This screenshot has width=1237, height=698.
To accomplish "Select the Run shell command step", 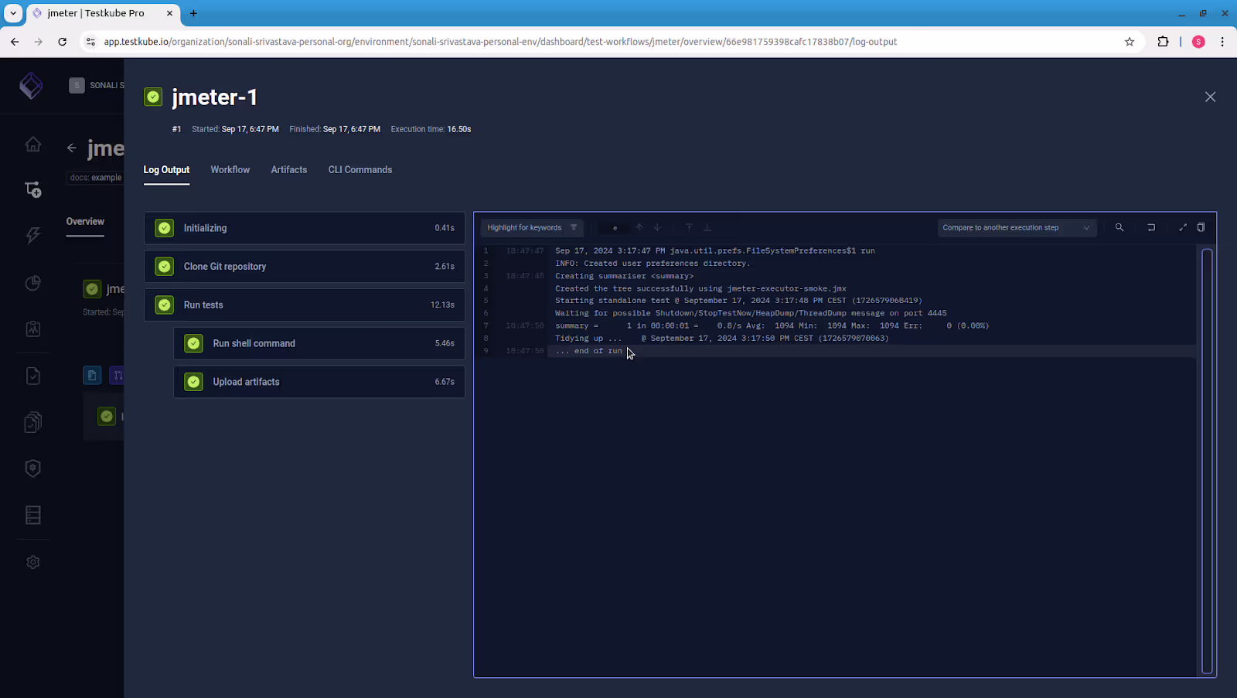I will (x=319, y=343).
